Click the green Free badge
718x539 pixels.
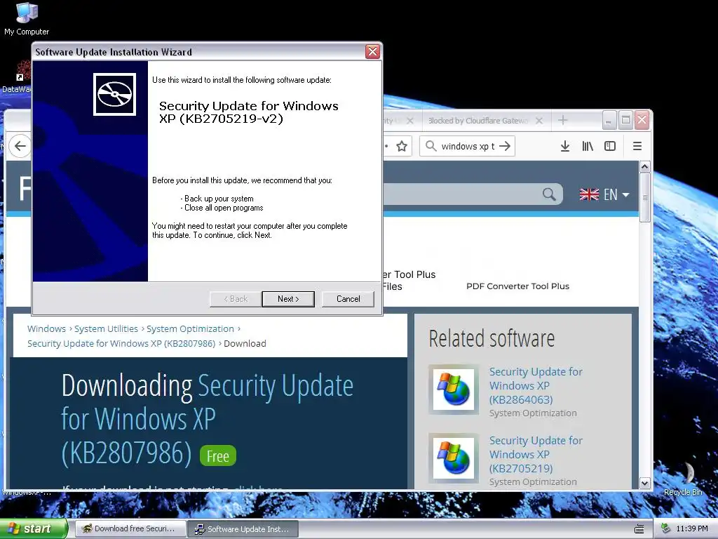coord(218,455)
